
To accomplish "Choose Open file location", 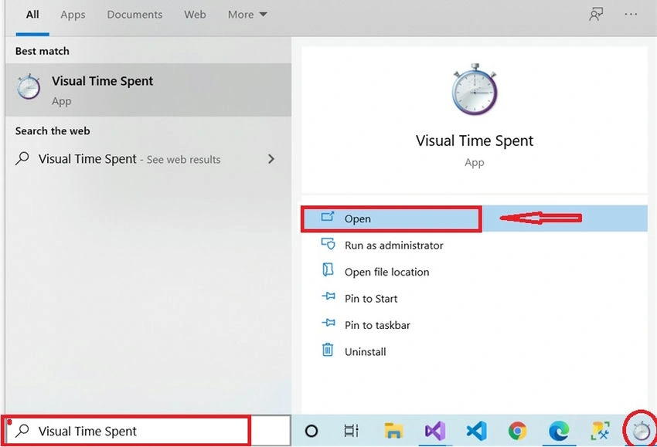I will 475,272.
